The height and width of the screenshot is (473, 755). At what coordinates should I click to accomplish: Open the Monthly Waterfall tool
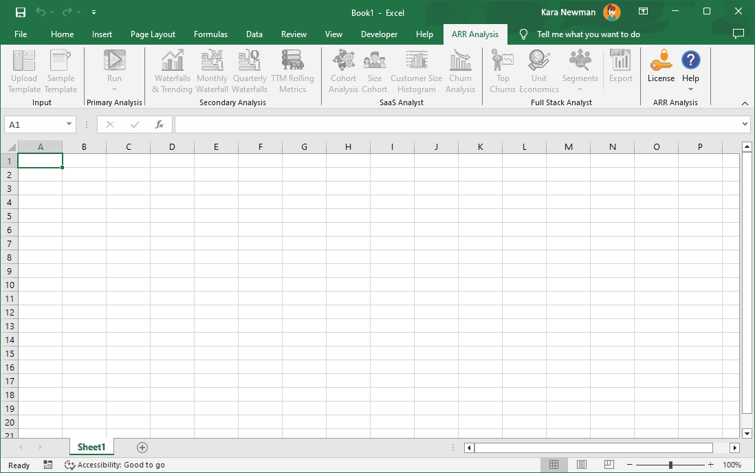pos(212,71)
